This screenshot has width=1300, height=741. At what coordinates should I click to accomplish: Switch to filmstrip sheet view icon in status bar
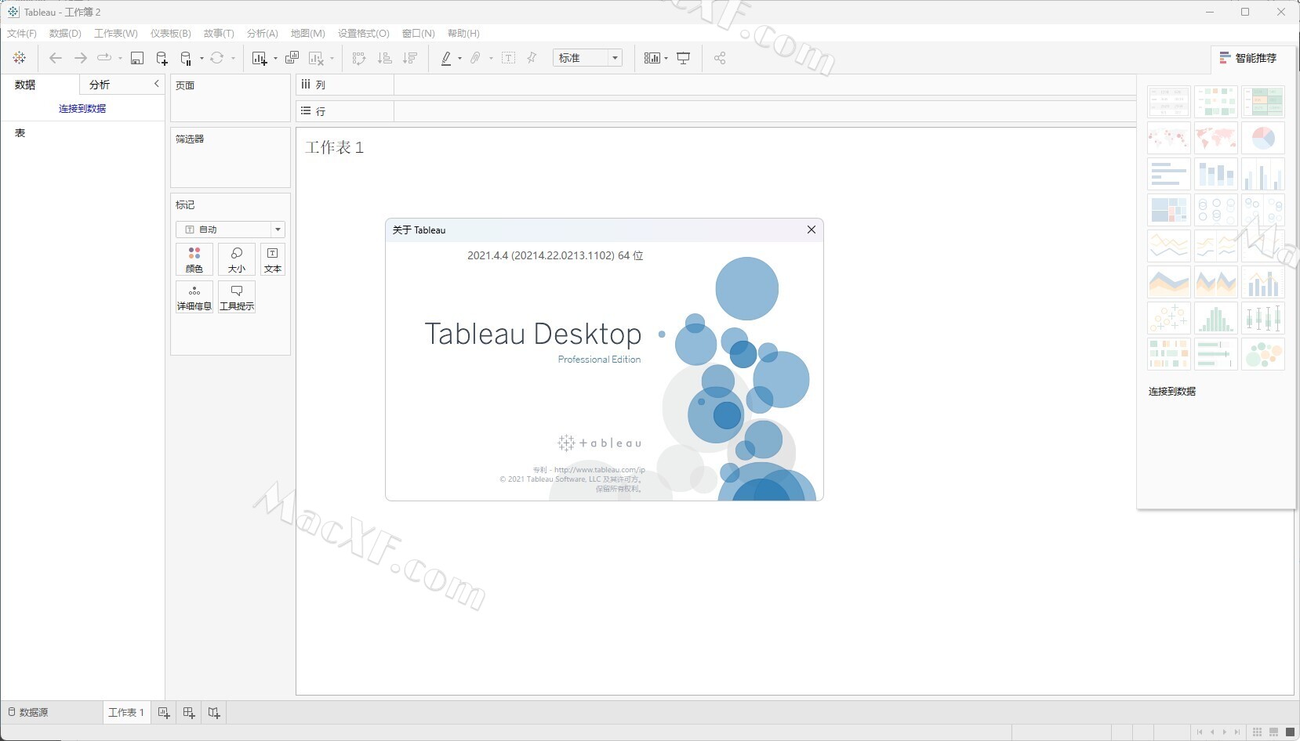click(x=1273, y=732)
